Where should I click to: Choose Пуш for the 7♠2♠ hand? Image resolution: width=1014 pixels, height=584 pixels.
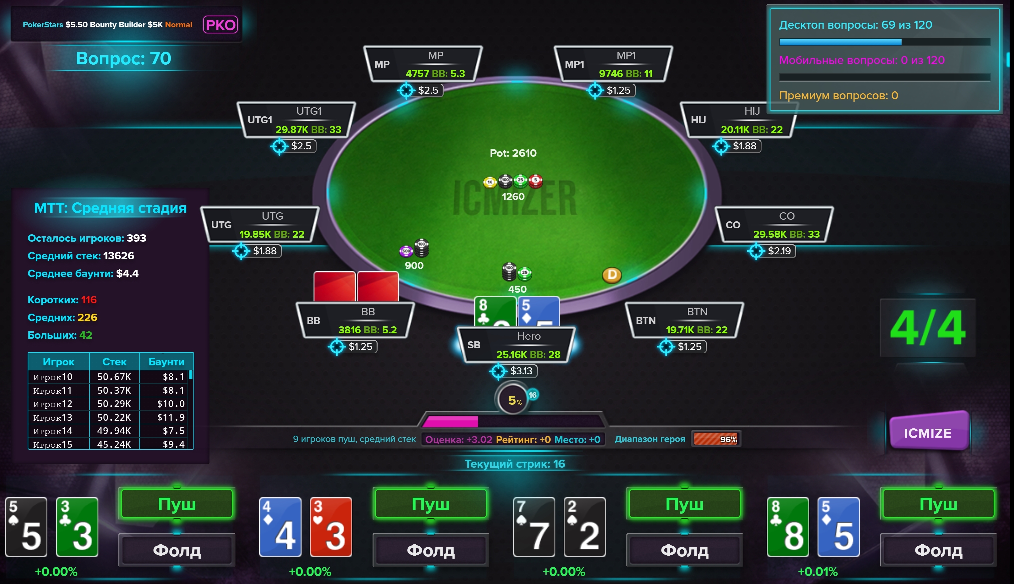pos(684,504)
